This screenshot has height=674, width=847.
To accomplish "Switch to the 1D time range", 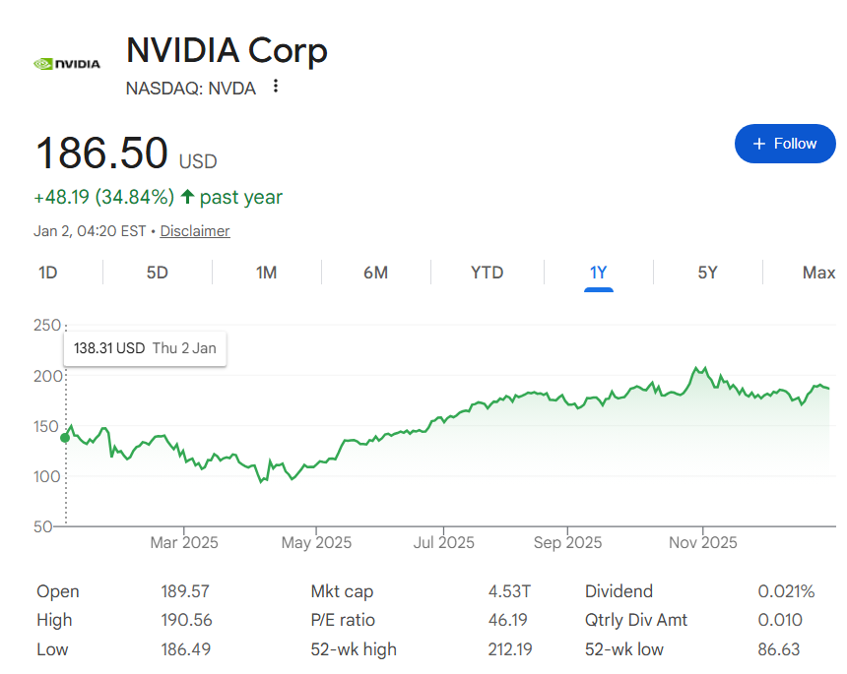I will point(47,273).
